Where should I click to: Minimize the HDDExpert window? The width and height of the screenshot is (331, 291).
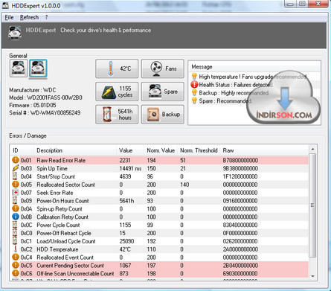pyautogui.click(x=290, y=4)
